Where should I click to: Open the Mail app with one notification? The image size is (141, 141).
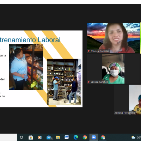49,137
